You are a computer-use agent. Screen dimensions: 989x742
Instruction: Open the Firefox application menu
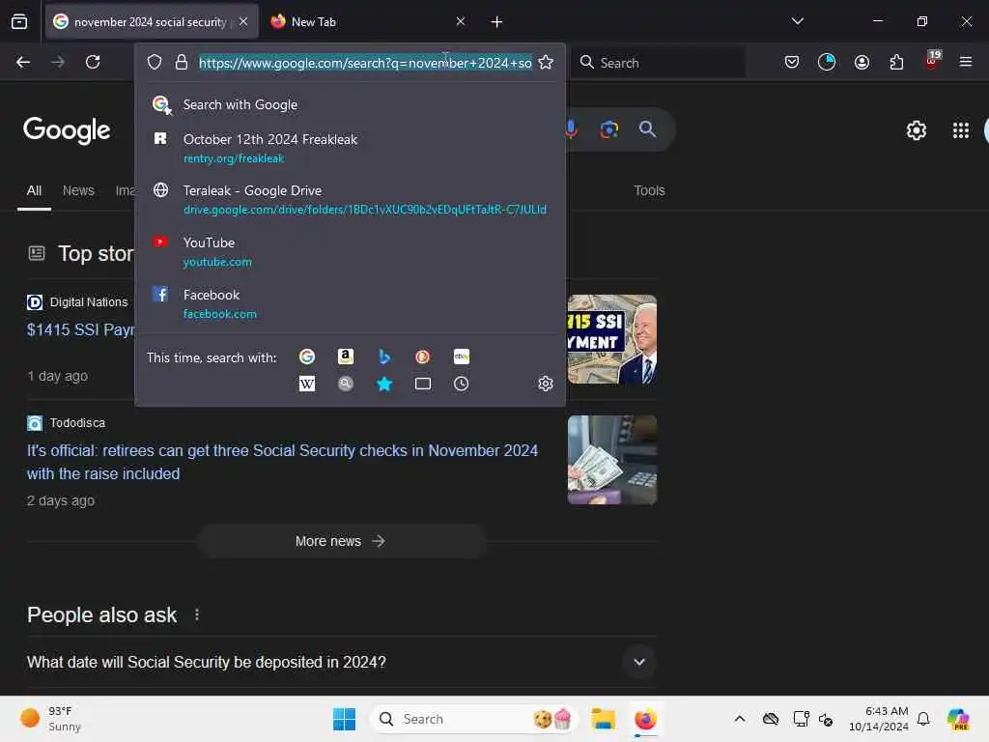point(966,62)
